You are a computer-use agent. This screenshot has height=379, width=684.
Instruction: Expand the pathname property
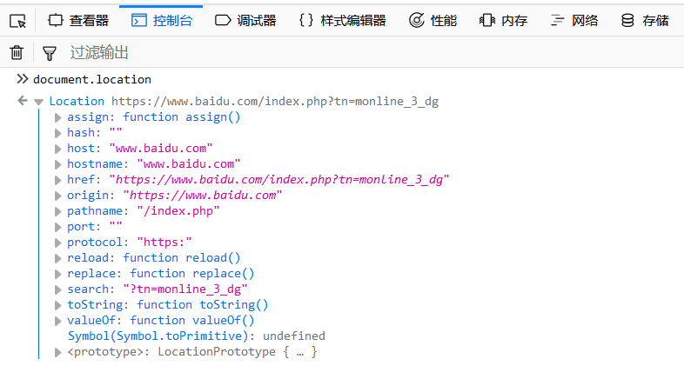coord(57,212)
